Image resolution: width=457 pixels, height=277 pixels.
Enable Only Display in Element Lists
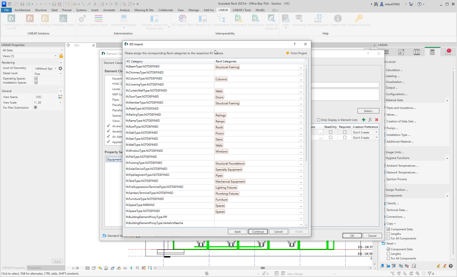click(318, 120)
